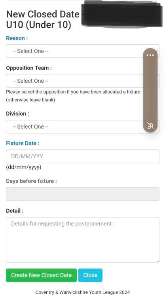Focus the Fixture Date DD/MM/YYY field

click(x=83, y=156)
